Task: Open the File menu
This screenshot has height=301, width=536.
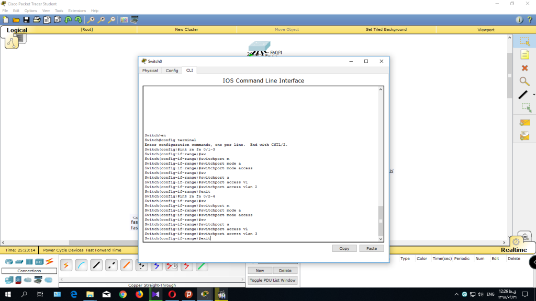Action: click(5, 10)
